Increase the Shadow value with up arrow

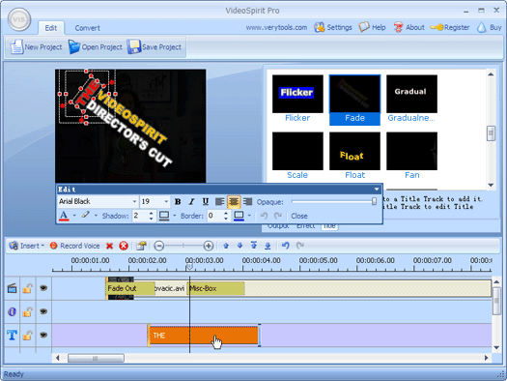click(x=151, y=213)
